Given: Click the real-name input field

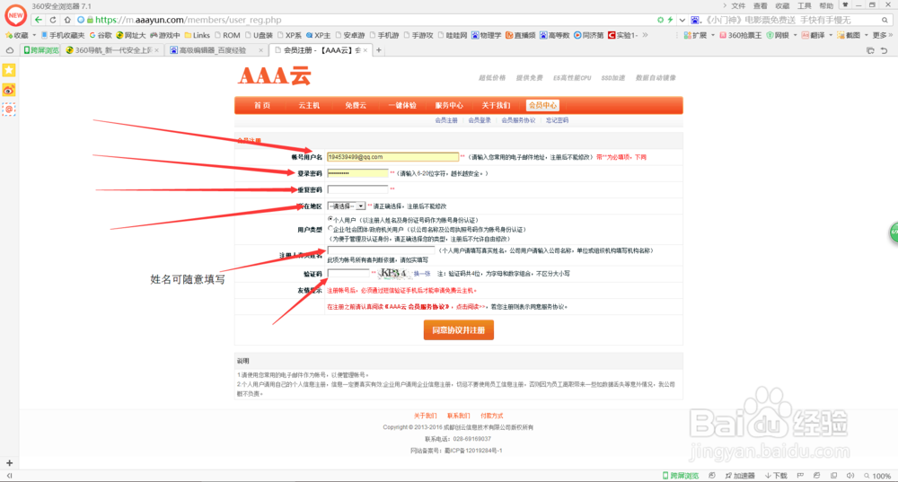Looking at the screenshot, I should [381, 250].
